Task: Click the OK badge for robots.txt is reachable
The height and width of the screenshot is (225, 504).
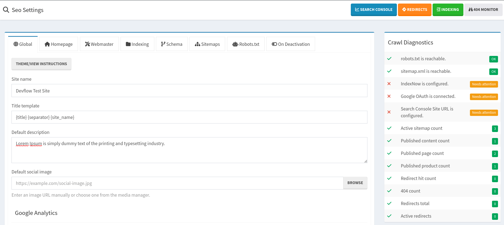Action: [493, 59]
